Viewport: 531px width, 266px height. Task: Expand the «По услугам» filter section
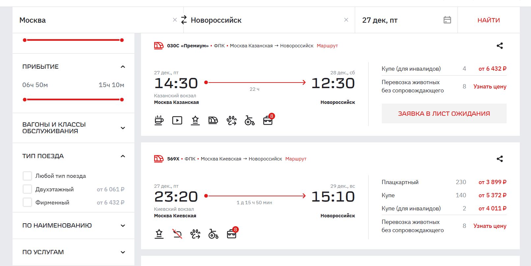123,252
